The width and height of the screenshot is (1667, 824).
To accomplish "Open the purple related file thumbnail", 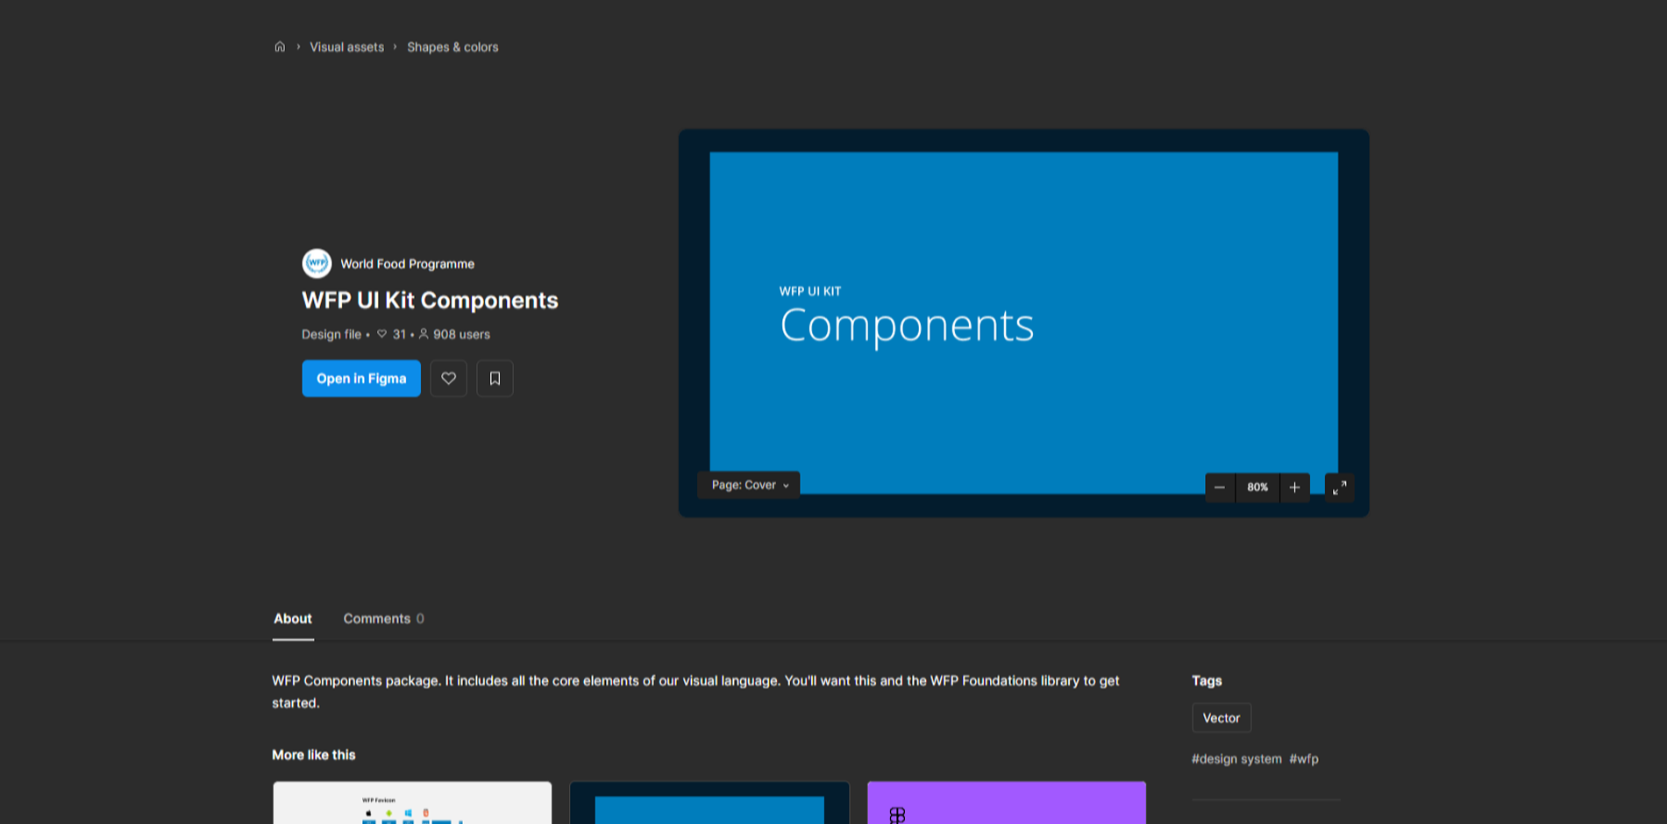I will coord(1007,803).
